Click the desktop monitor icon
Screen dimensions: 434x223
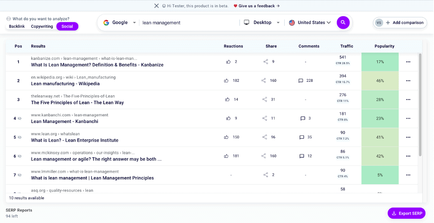tap(246, 22)
